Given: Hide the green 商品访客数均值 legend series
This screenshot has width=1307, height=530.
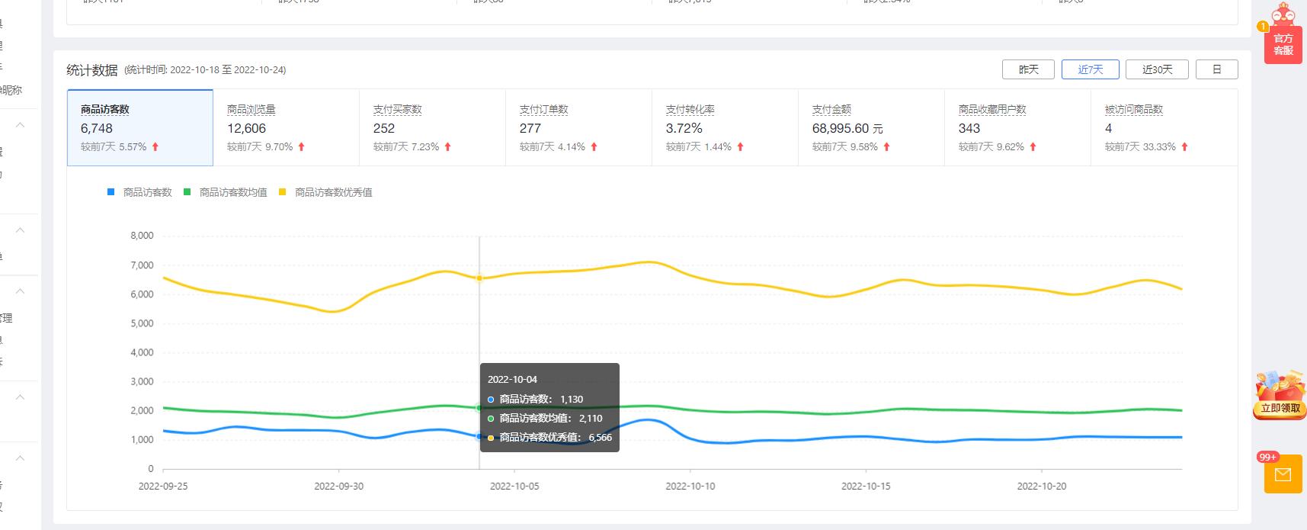Looking at the screenshot, I should tap(226, 192).
